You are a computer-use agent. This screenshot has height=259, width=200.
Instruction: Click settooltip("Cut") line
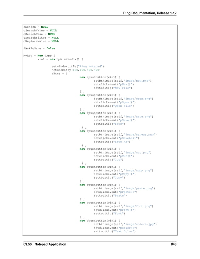[x=108, y=159]
